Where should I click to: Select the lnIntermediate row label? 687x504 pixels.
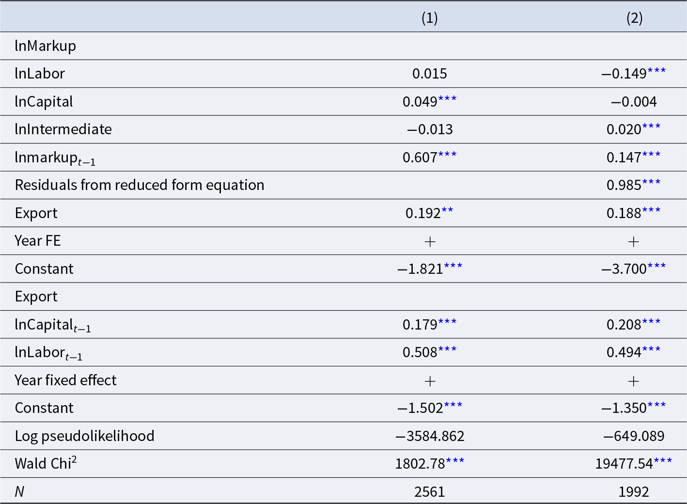[x=63, y=129]
